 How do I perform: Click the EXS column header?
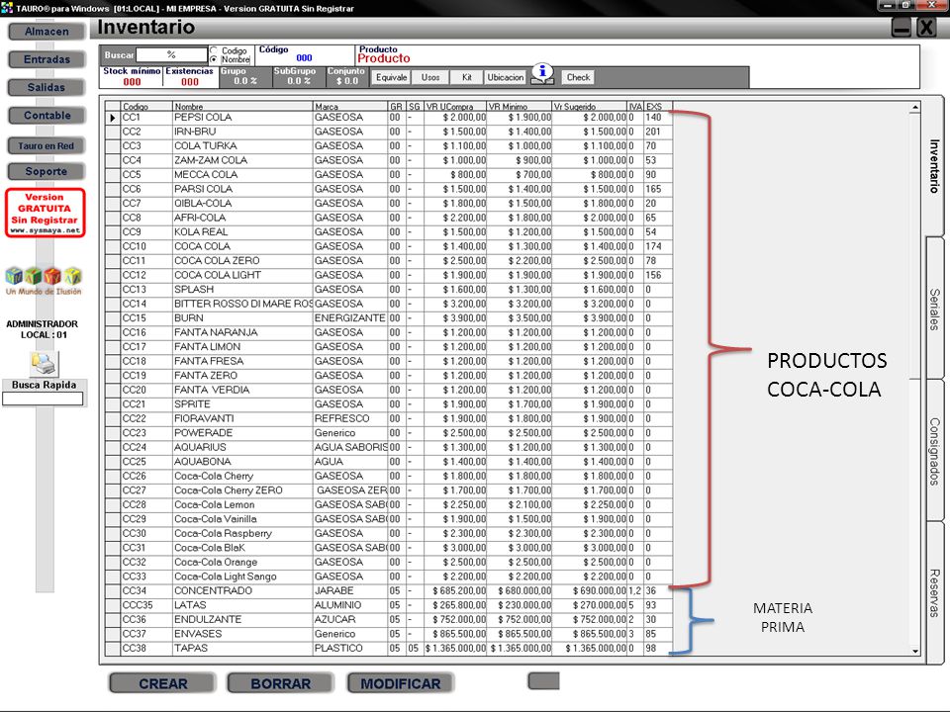pos(658,107)
